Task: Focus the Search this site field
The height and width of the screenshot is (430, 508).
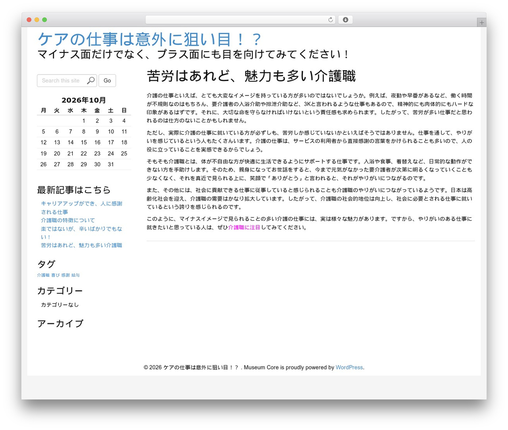Action: pyautogui.click(x=67, y=81)
